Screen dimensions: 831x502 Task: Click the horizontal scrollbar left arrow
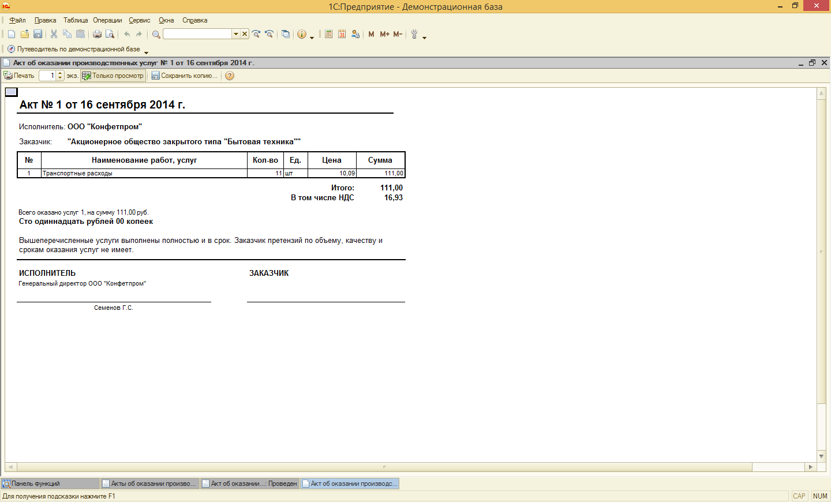10,467
